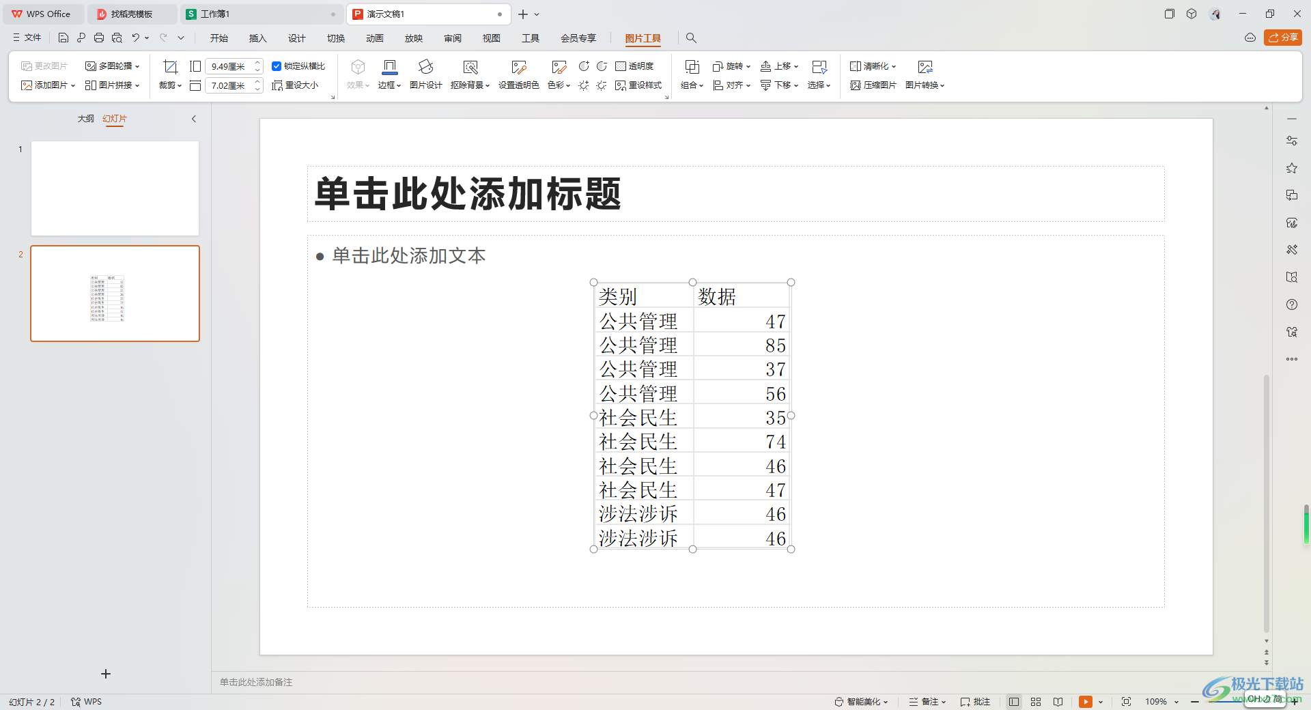Click the star icon in right sidebar
1311x710 pixels.
point(1291,168)
